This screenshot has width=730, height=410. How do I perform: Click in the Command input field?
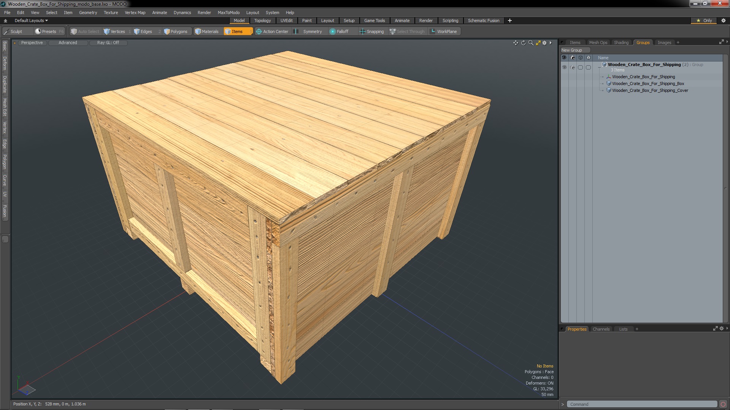tap(642, 404)
